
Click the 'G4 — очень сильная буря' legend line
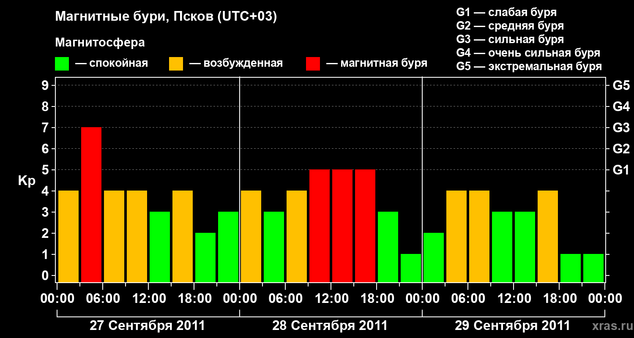528,53
